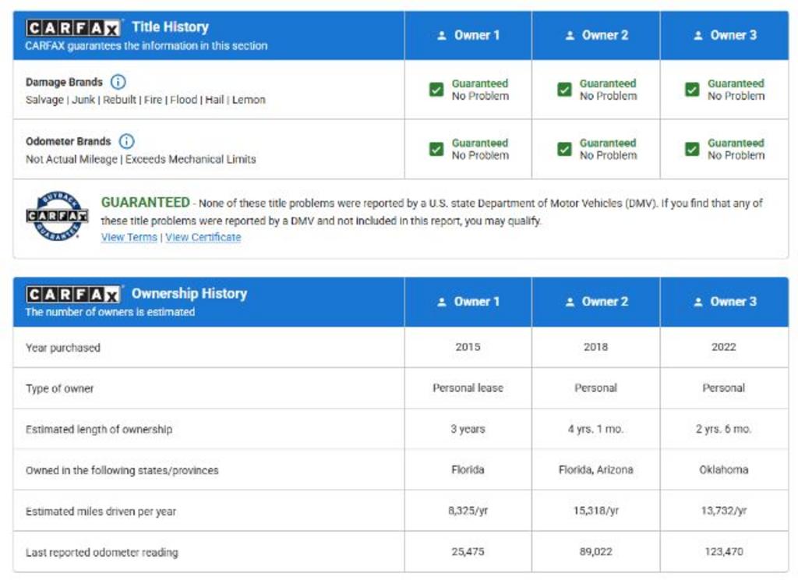Viewport: 798px width, 584px height.
Task: Click Odometer Brands green checkmark for Owner 2
Action: coord(564,149)
